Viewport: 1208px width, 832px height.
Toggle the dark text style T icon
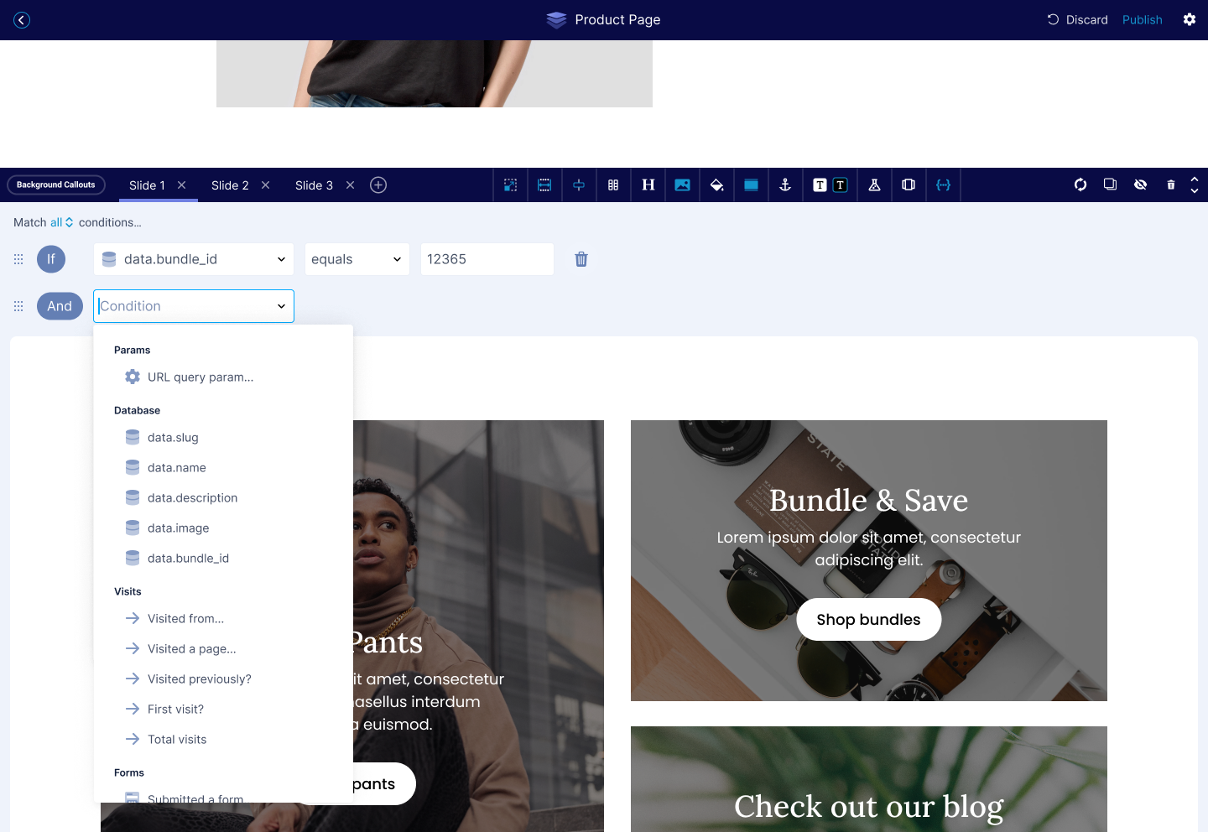click(840, 185)
